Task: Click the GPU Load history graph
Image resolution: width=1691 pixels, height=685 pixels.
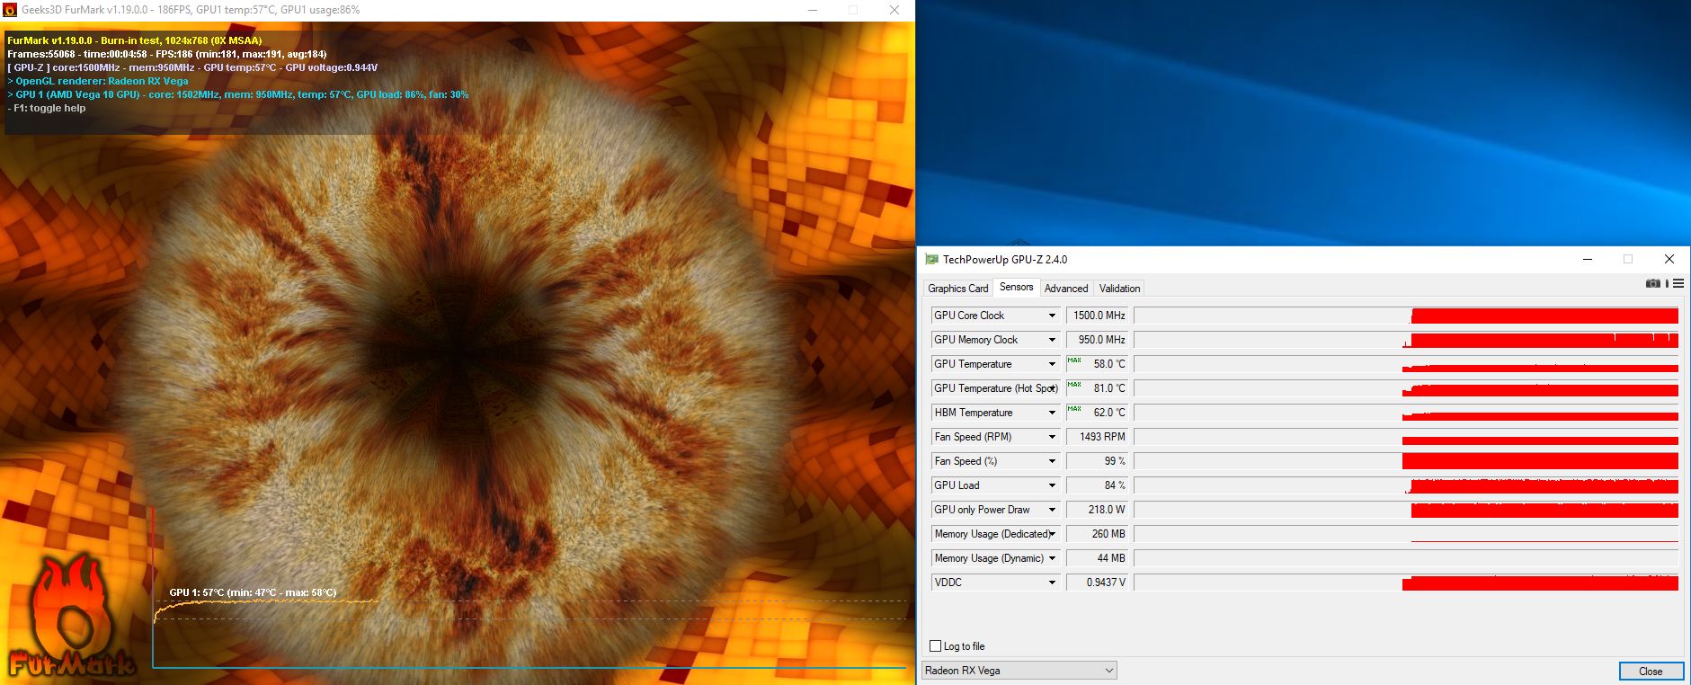Action: pos(1406,485)
